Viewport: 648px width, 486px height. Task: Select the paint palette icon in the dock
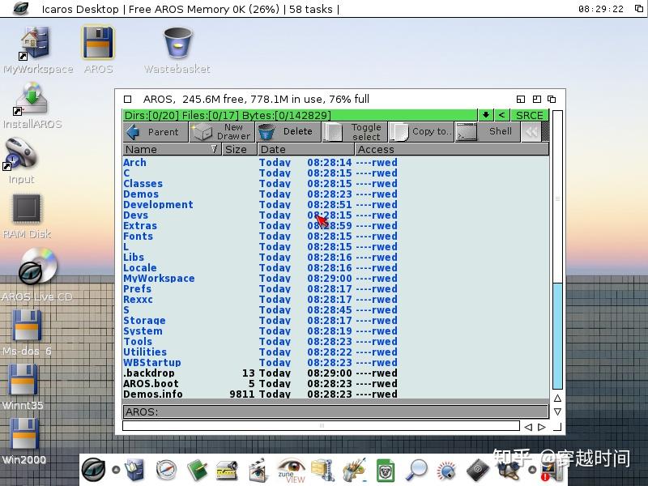pos(356,470)
